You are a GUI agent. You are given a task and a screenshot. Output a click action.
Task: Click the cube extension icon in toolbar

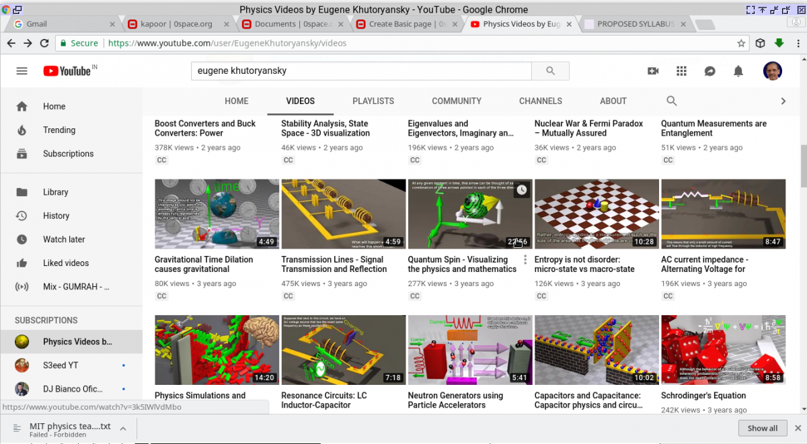[x=760, y=43]
